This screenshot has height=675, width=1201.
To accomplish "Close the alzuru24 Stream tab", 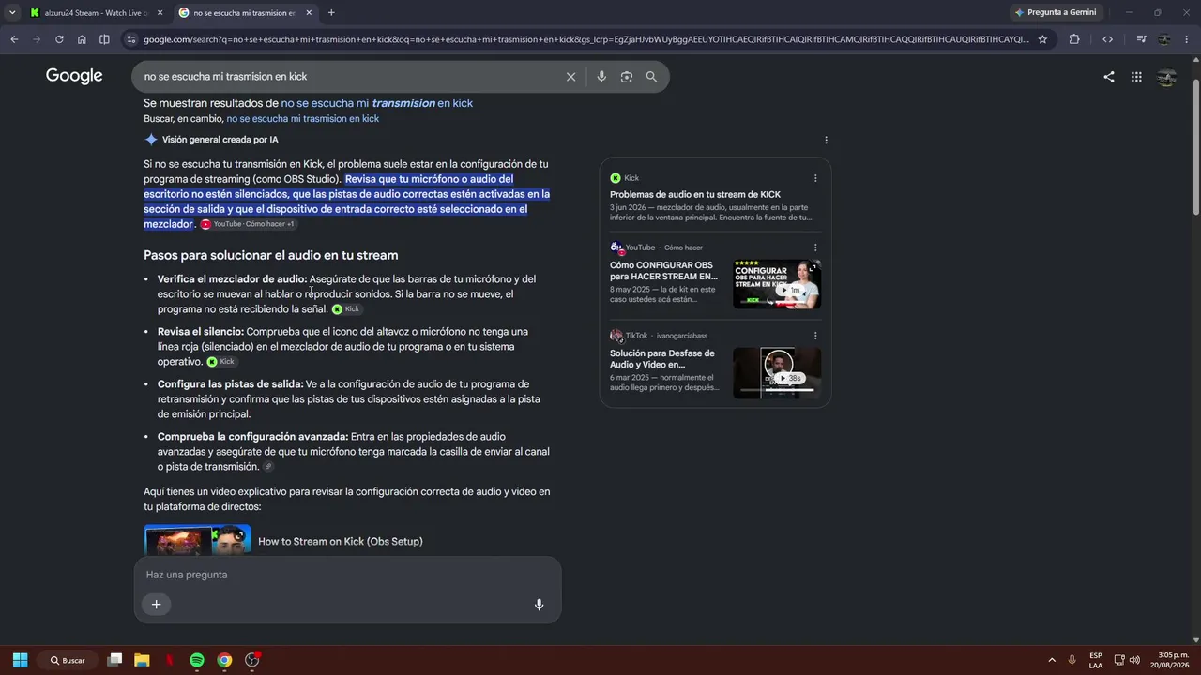I will [160, 13].
